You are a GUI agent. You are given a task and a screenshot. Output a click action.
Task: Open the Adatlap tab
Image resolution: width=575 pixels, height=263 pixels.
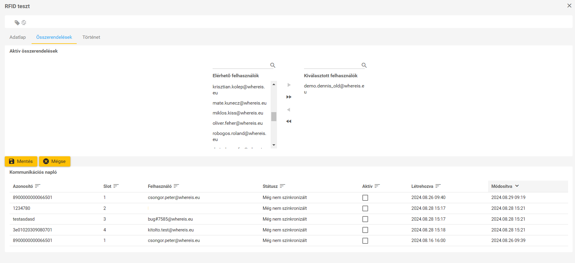tap(17, 37)
